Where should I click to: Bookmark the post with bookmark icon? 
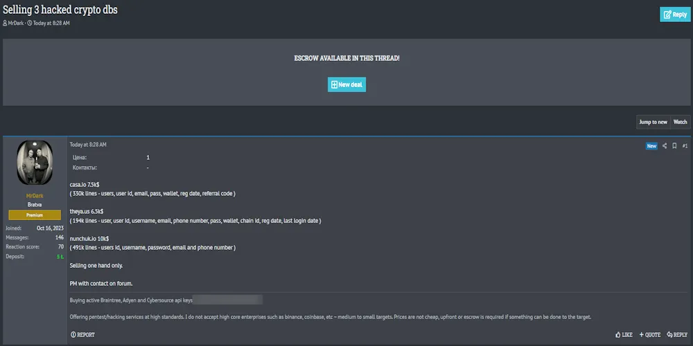click(674, 145)
